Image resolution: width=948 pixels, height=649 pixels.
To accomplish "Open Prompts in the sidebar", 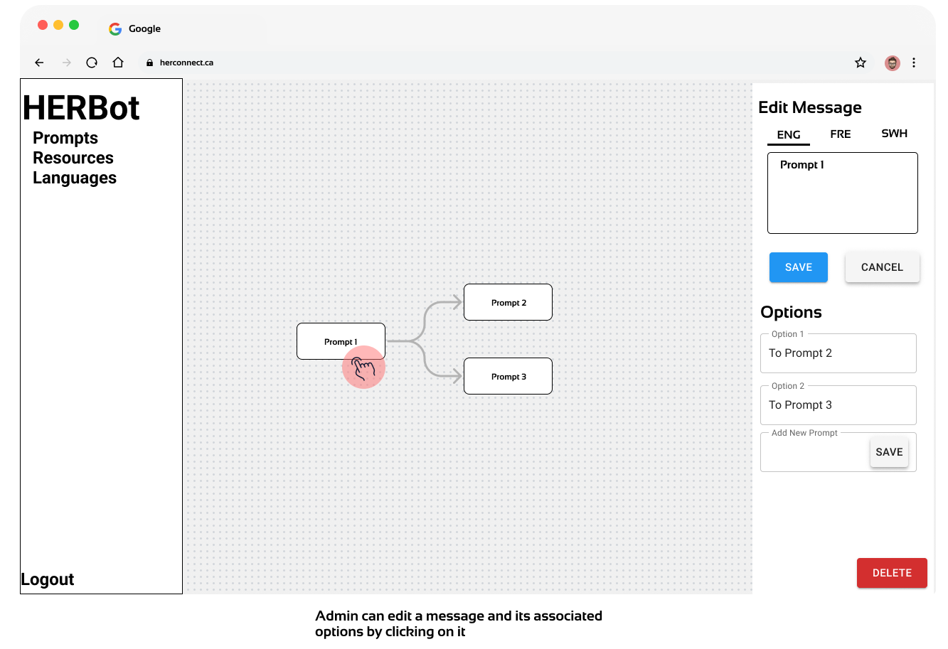I will [65, 138].
